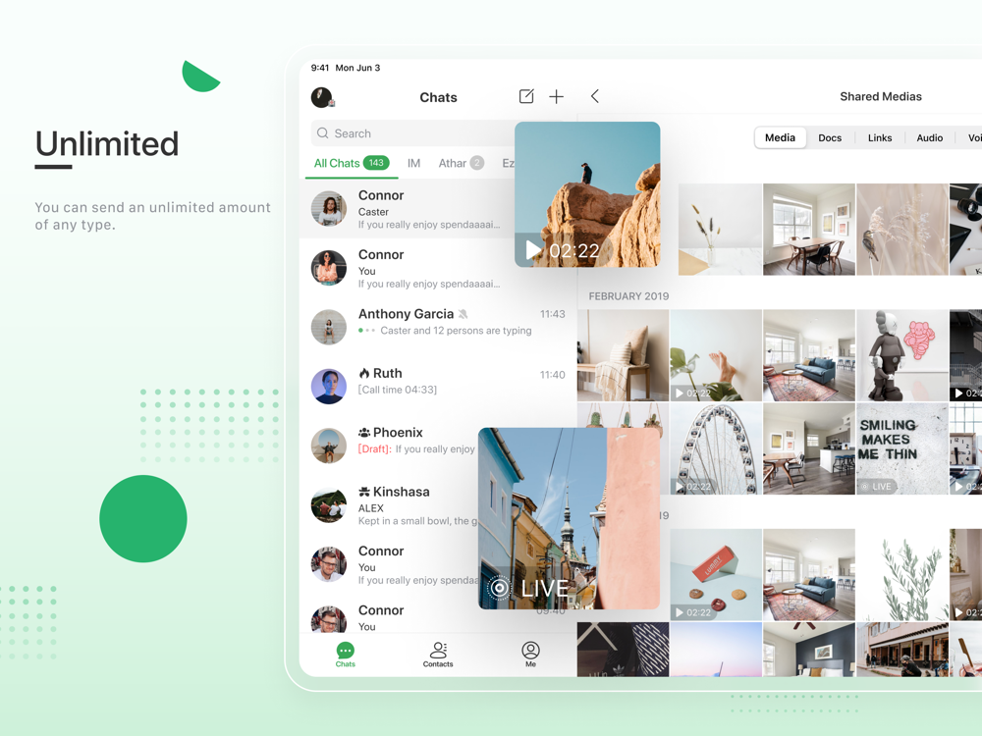Viewport: 982px width, 736px height.
Task: Select the Media tab
Action: [780, 137]
